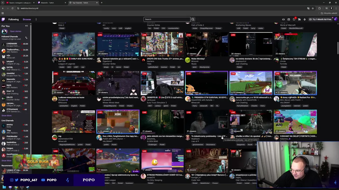Click the stories avatar icon

click(4, 31)
